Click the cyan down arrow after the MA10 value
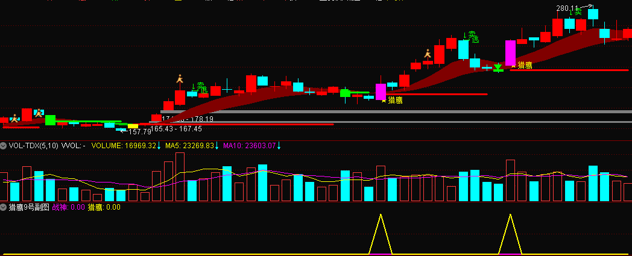Screen dimensions: 632x256 click(279, 146)
